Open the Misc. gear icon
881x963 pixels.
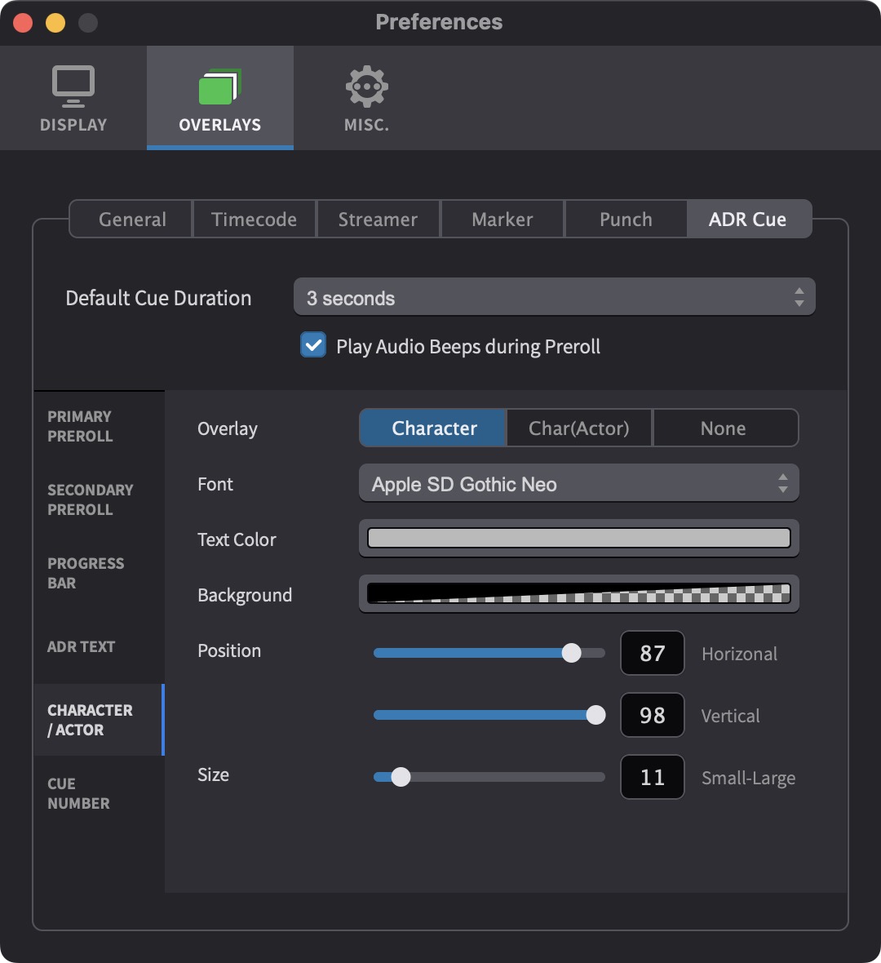[x=366, y=87]
